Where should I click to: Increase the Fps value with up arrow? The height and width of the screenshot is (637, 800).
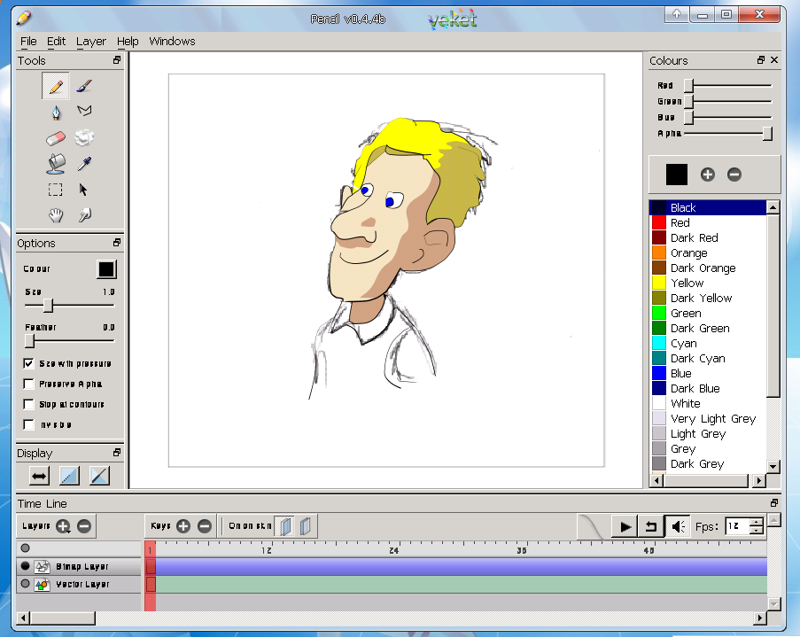[757, 522]
